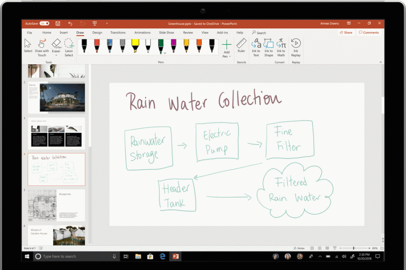This screenshot has width=406, height=270.
Task: Switch to the Design tab
Action: (97, 32)
